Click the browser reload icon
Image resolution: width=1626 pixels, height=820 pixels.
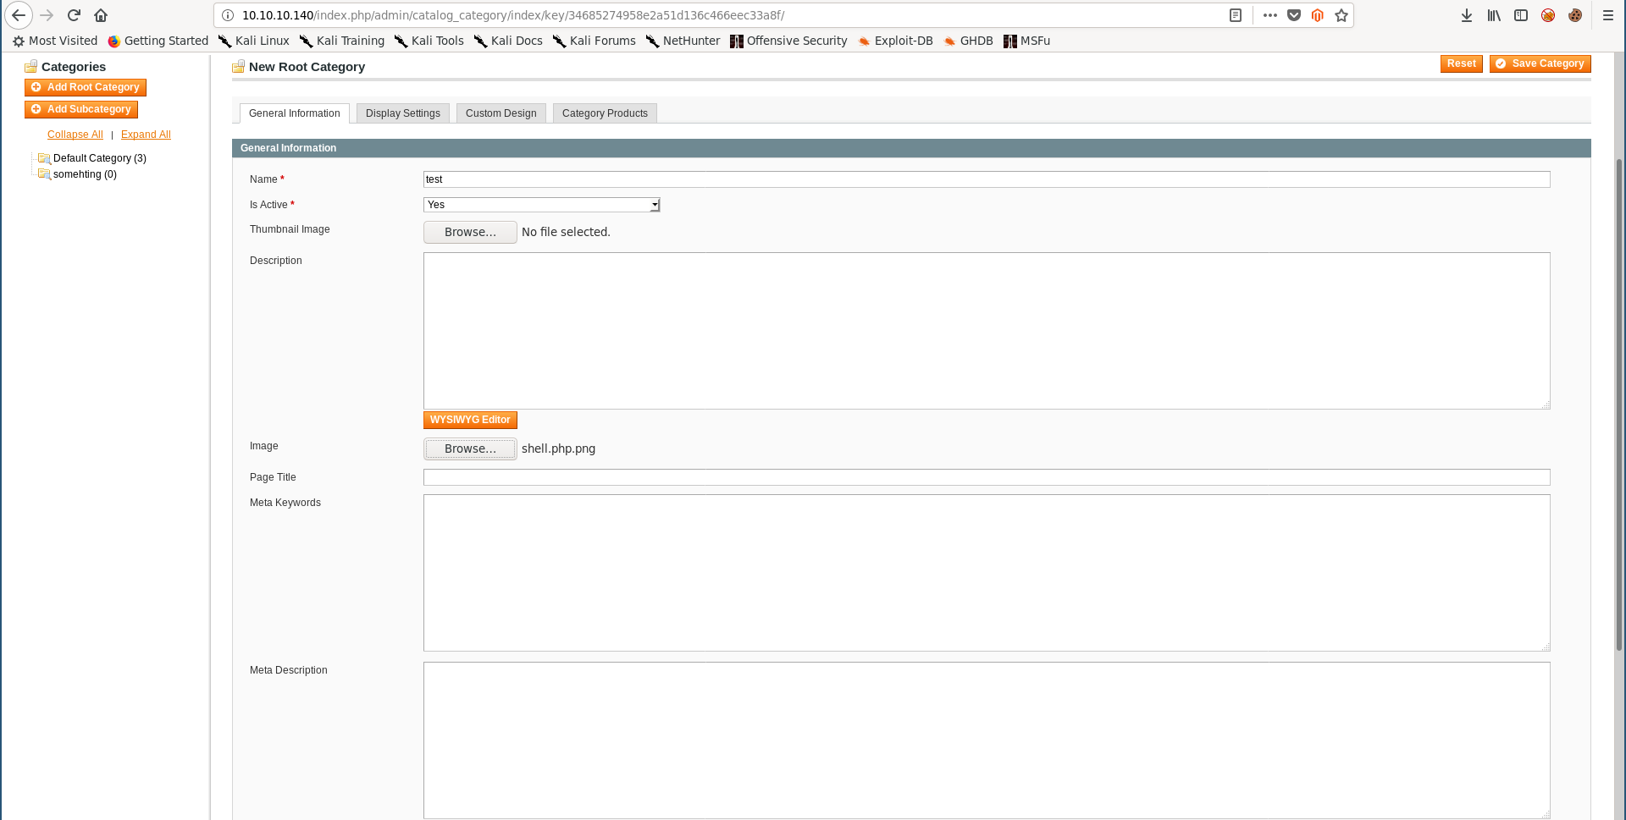(74, 15)
